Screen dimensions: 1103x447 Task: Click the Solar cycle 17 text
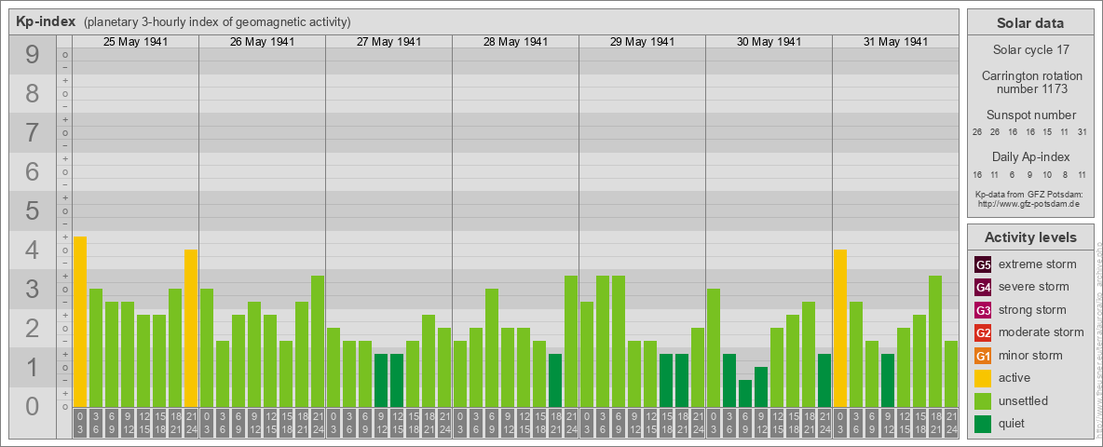(1030, 50)
